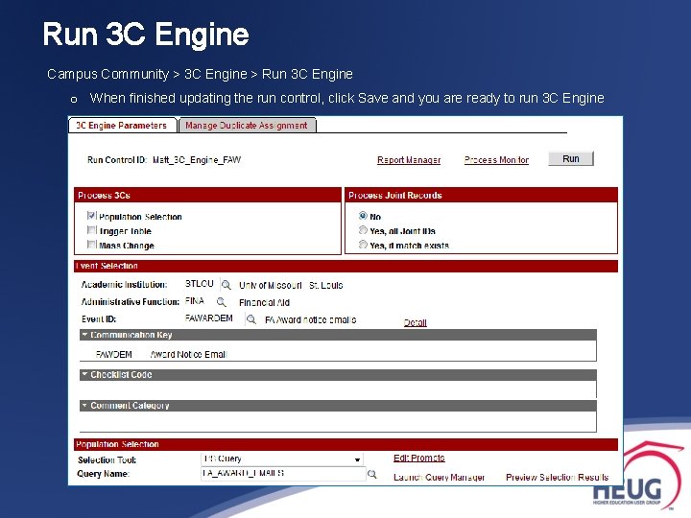Enable Trigger Table checkbox

pyautogui.click(x=91, y=230)
